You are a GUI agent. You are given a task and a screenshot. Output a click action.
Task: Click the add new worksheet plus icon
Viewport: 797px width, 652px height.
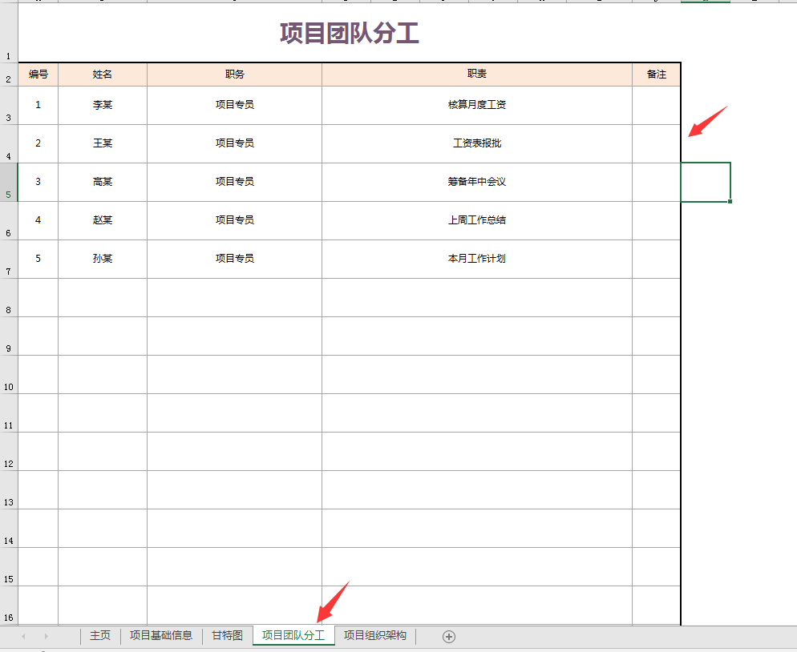(x=449, y=635)
